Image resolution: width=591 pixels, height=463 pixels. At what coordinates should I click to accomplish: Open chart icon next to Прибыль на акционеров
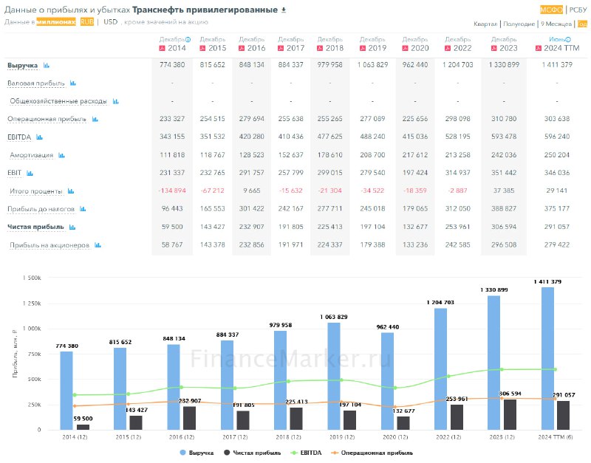tap(98, 245)
